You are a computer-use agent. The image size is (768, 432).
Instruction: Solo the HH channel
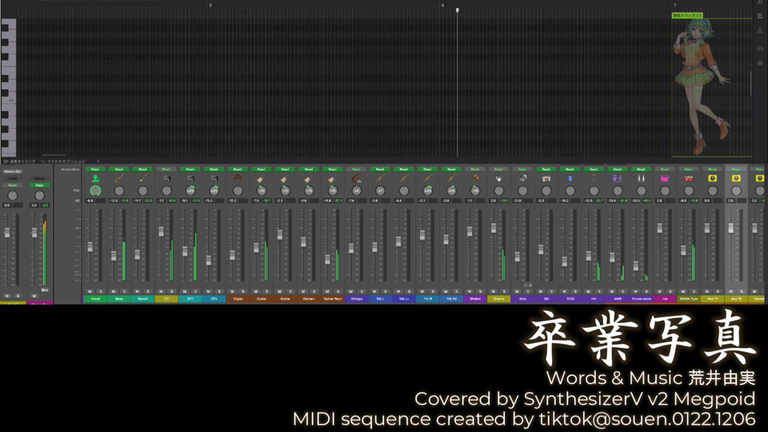pyautogui.click(x=598, y=291)
